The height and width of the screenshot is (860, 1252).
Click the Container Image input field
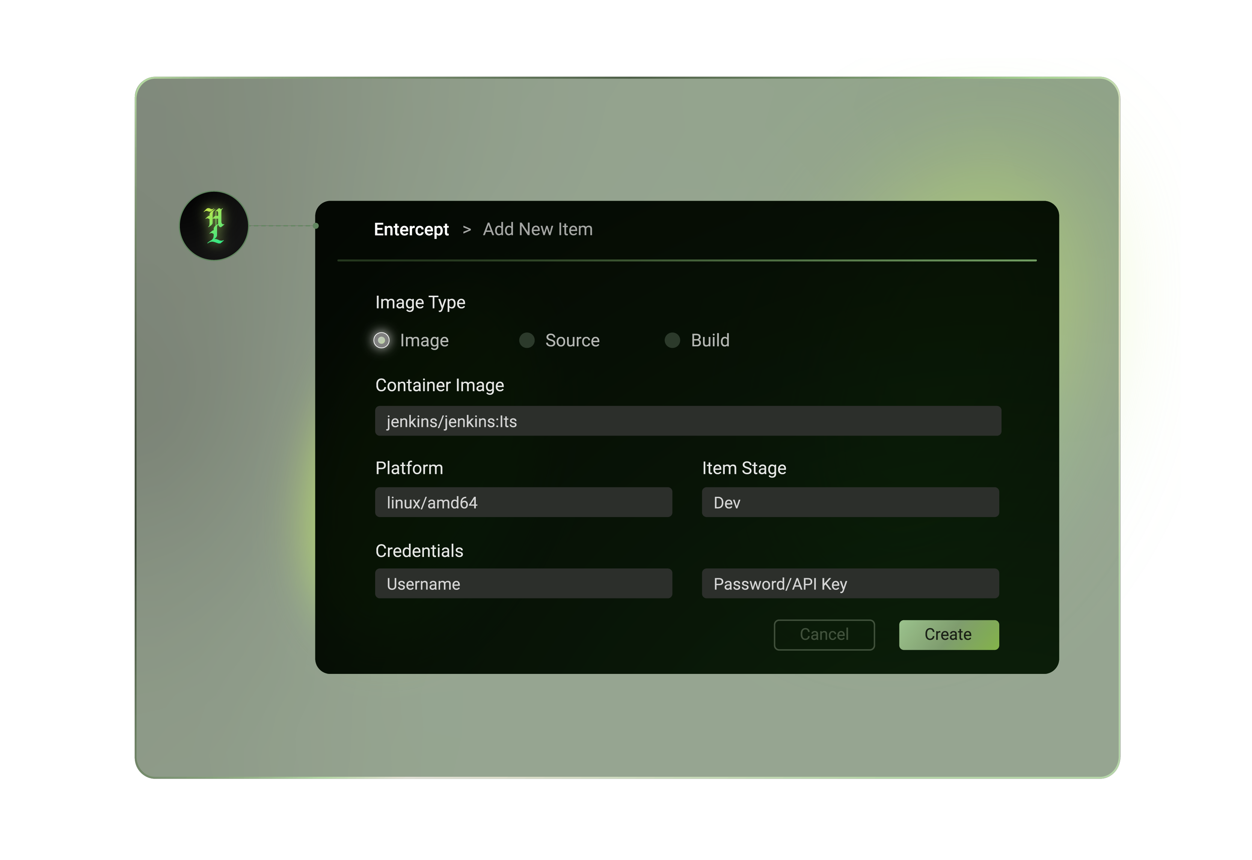pos(688,421)
